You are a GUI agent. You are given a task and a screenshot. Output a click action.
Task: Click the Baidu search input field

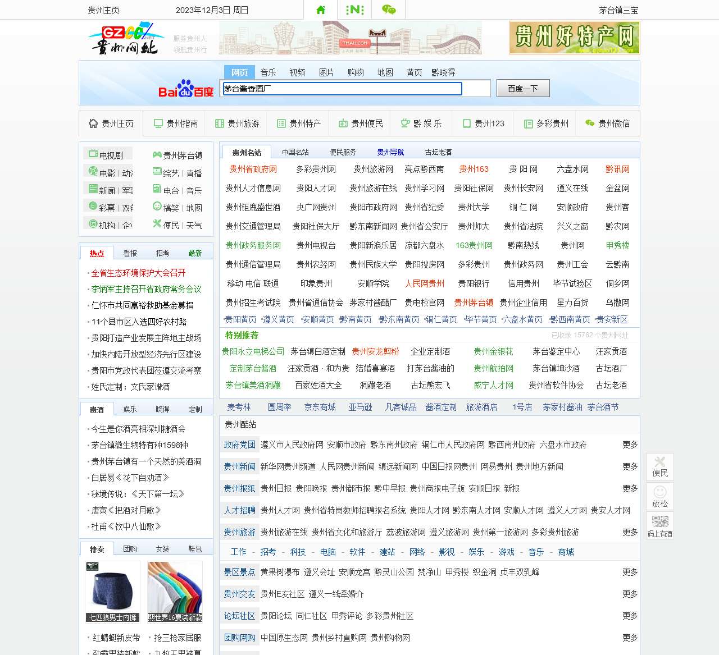[343, 89]
